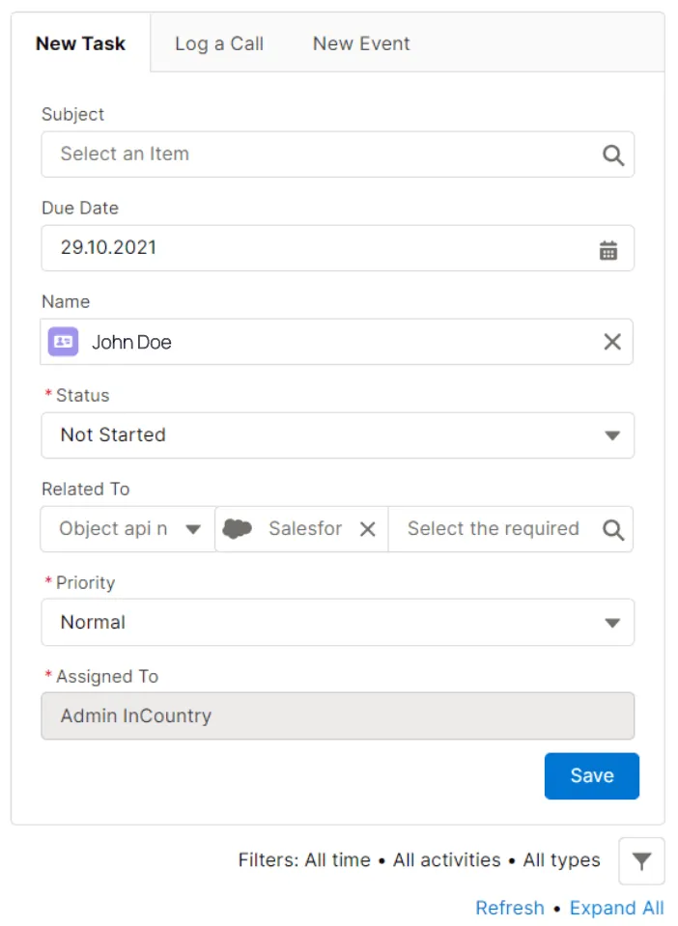Switch to the Log a Call tab
678x926 pixels.
click(x=217, y=42)
